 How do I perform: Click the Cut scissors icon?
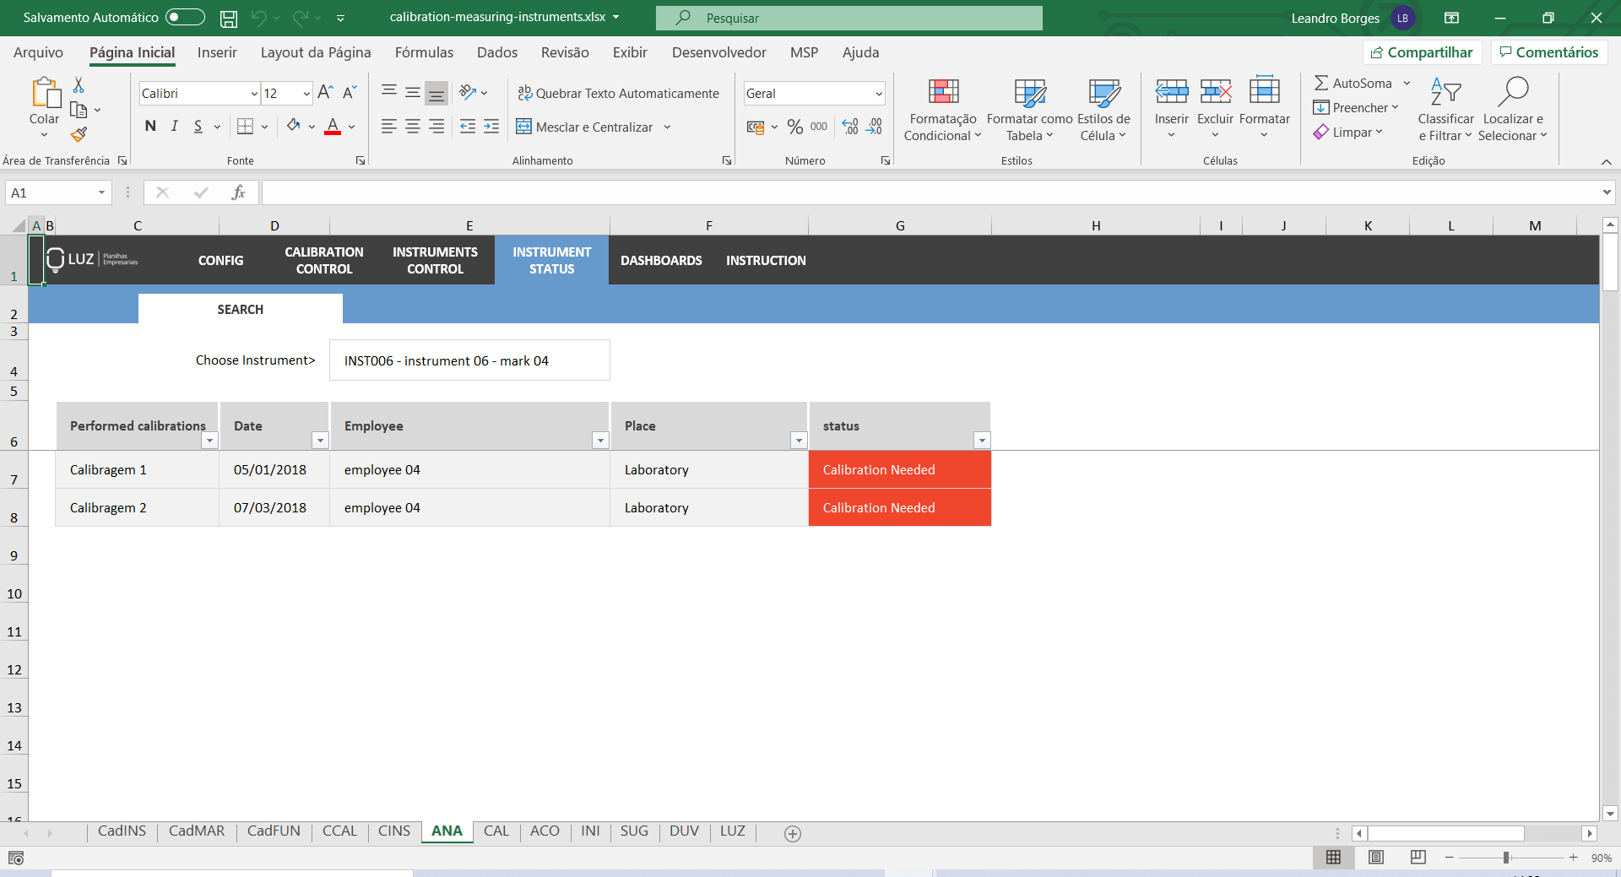pyautogui.click(x=79, y=85)
